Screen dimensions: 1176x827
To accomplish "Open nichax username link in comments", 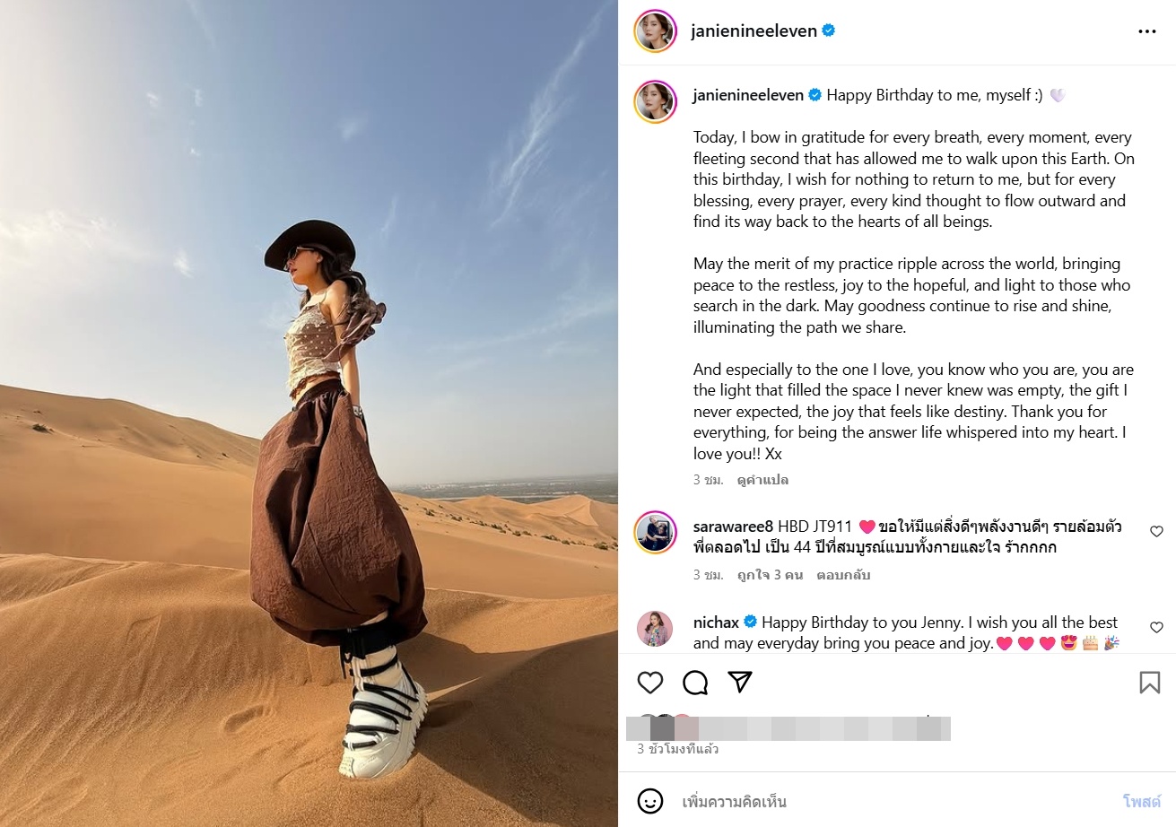I will click(715, 622).
